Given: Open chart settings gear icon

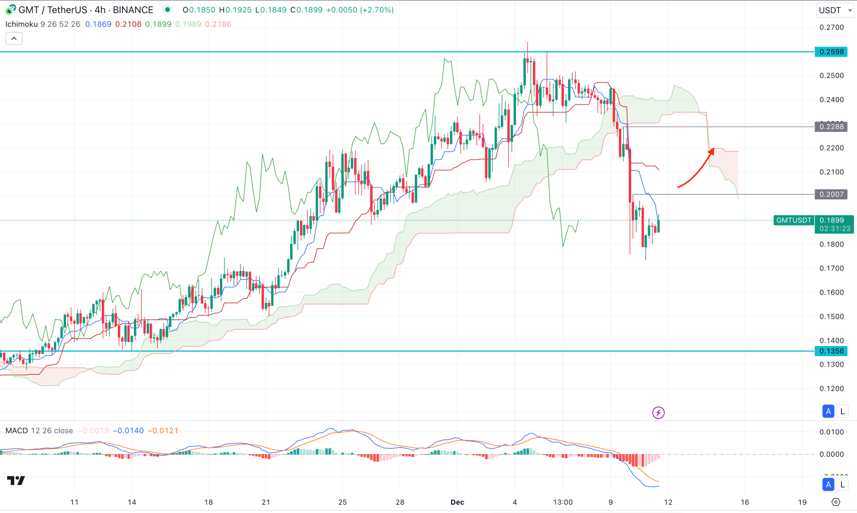Looking at the screenshot, I should pos(836,502).
